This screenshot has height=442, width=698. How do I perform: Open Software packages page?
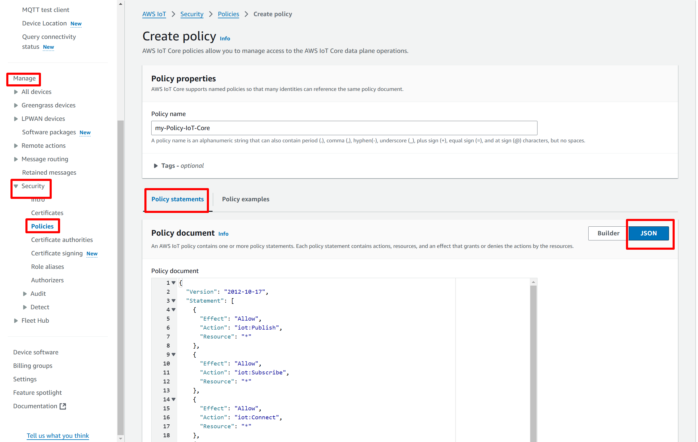point(49,132)
